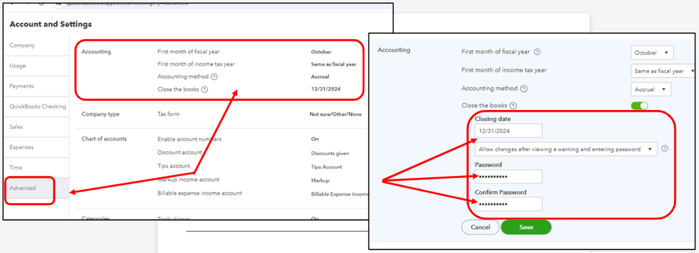This screenshot has width=699, height=253.
Task: Click the Closing date input field
Action: 508,131
